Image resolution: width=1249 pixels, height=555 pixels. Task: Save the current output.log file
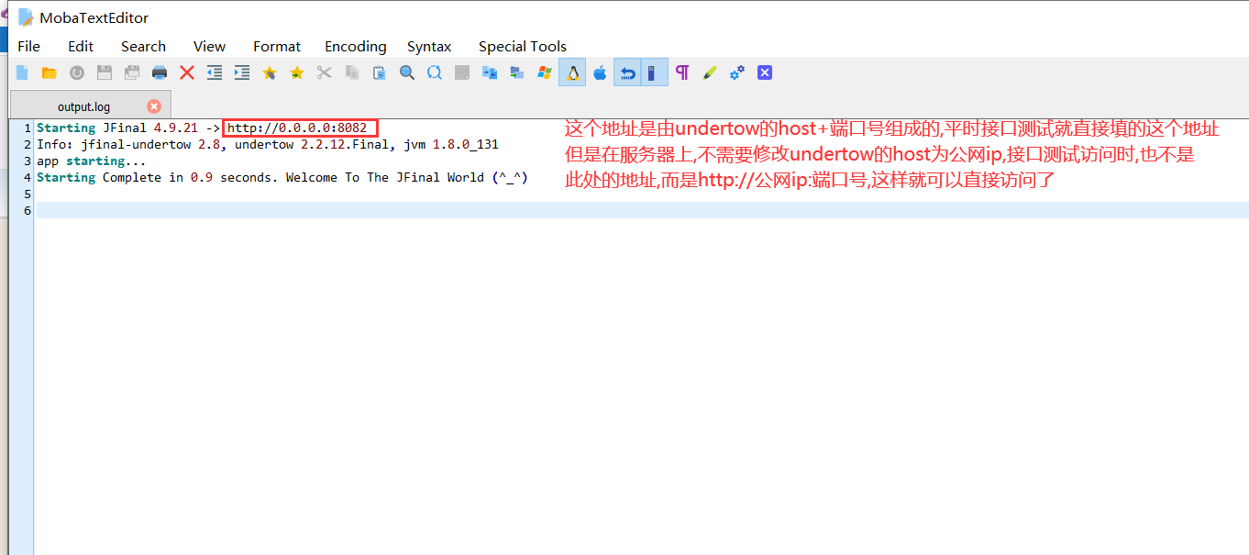(x=104, y=72)
